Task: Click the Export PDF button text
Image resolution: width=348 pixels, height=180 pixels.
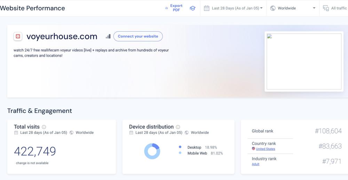Action: pos(176,8)
